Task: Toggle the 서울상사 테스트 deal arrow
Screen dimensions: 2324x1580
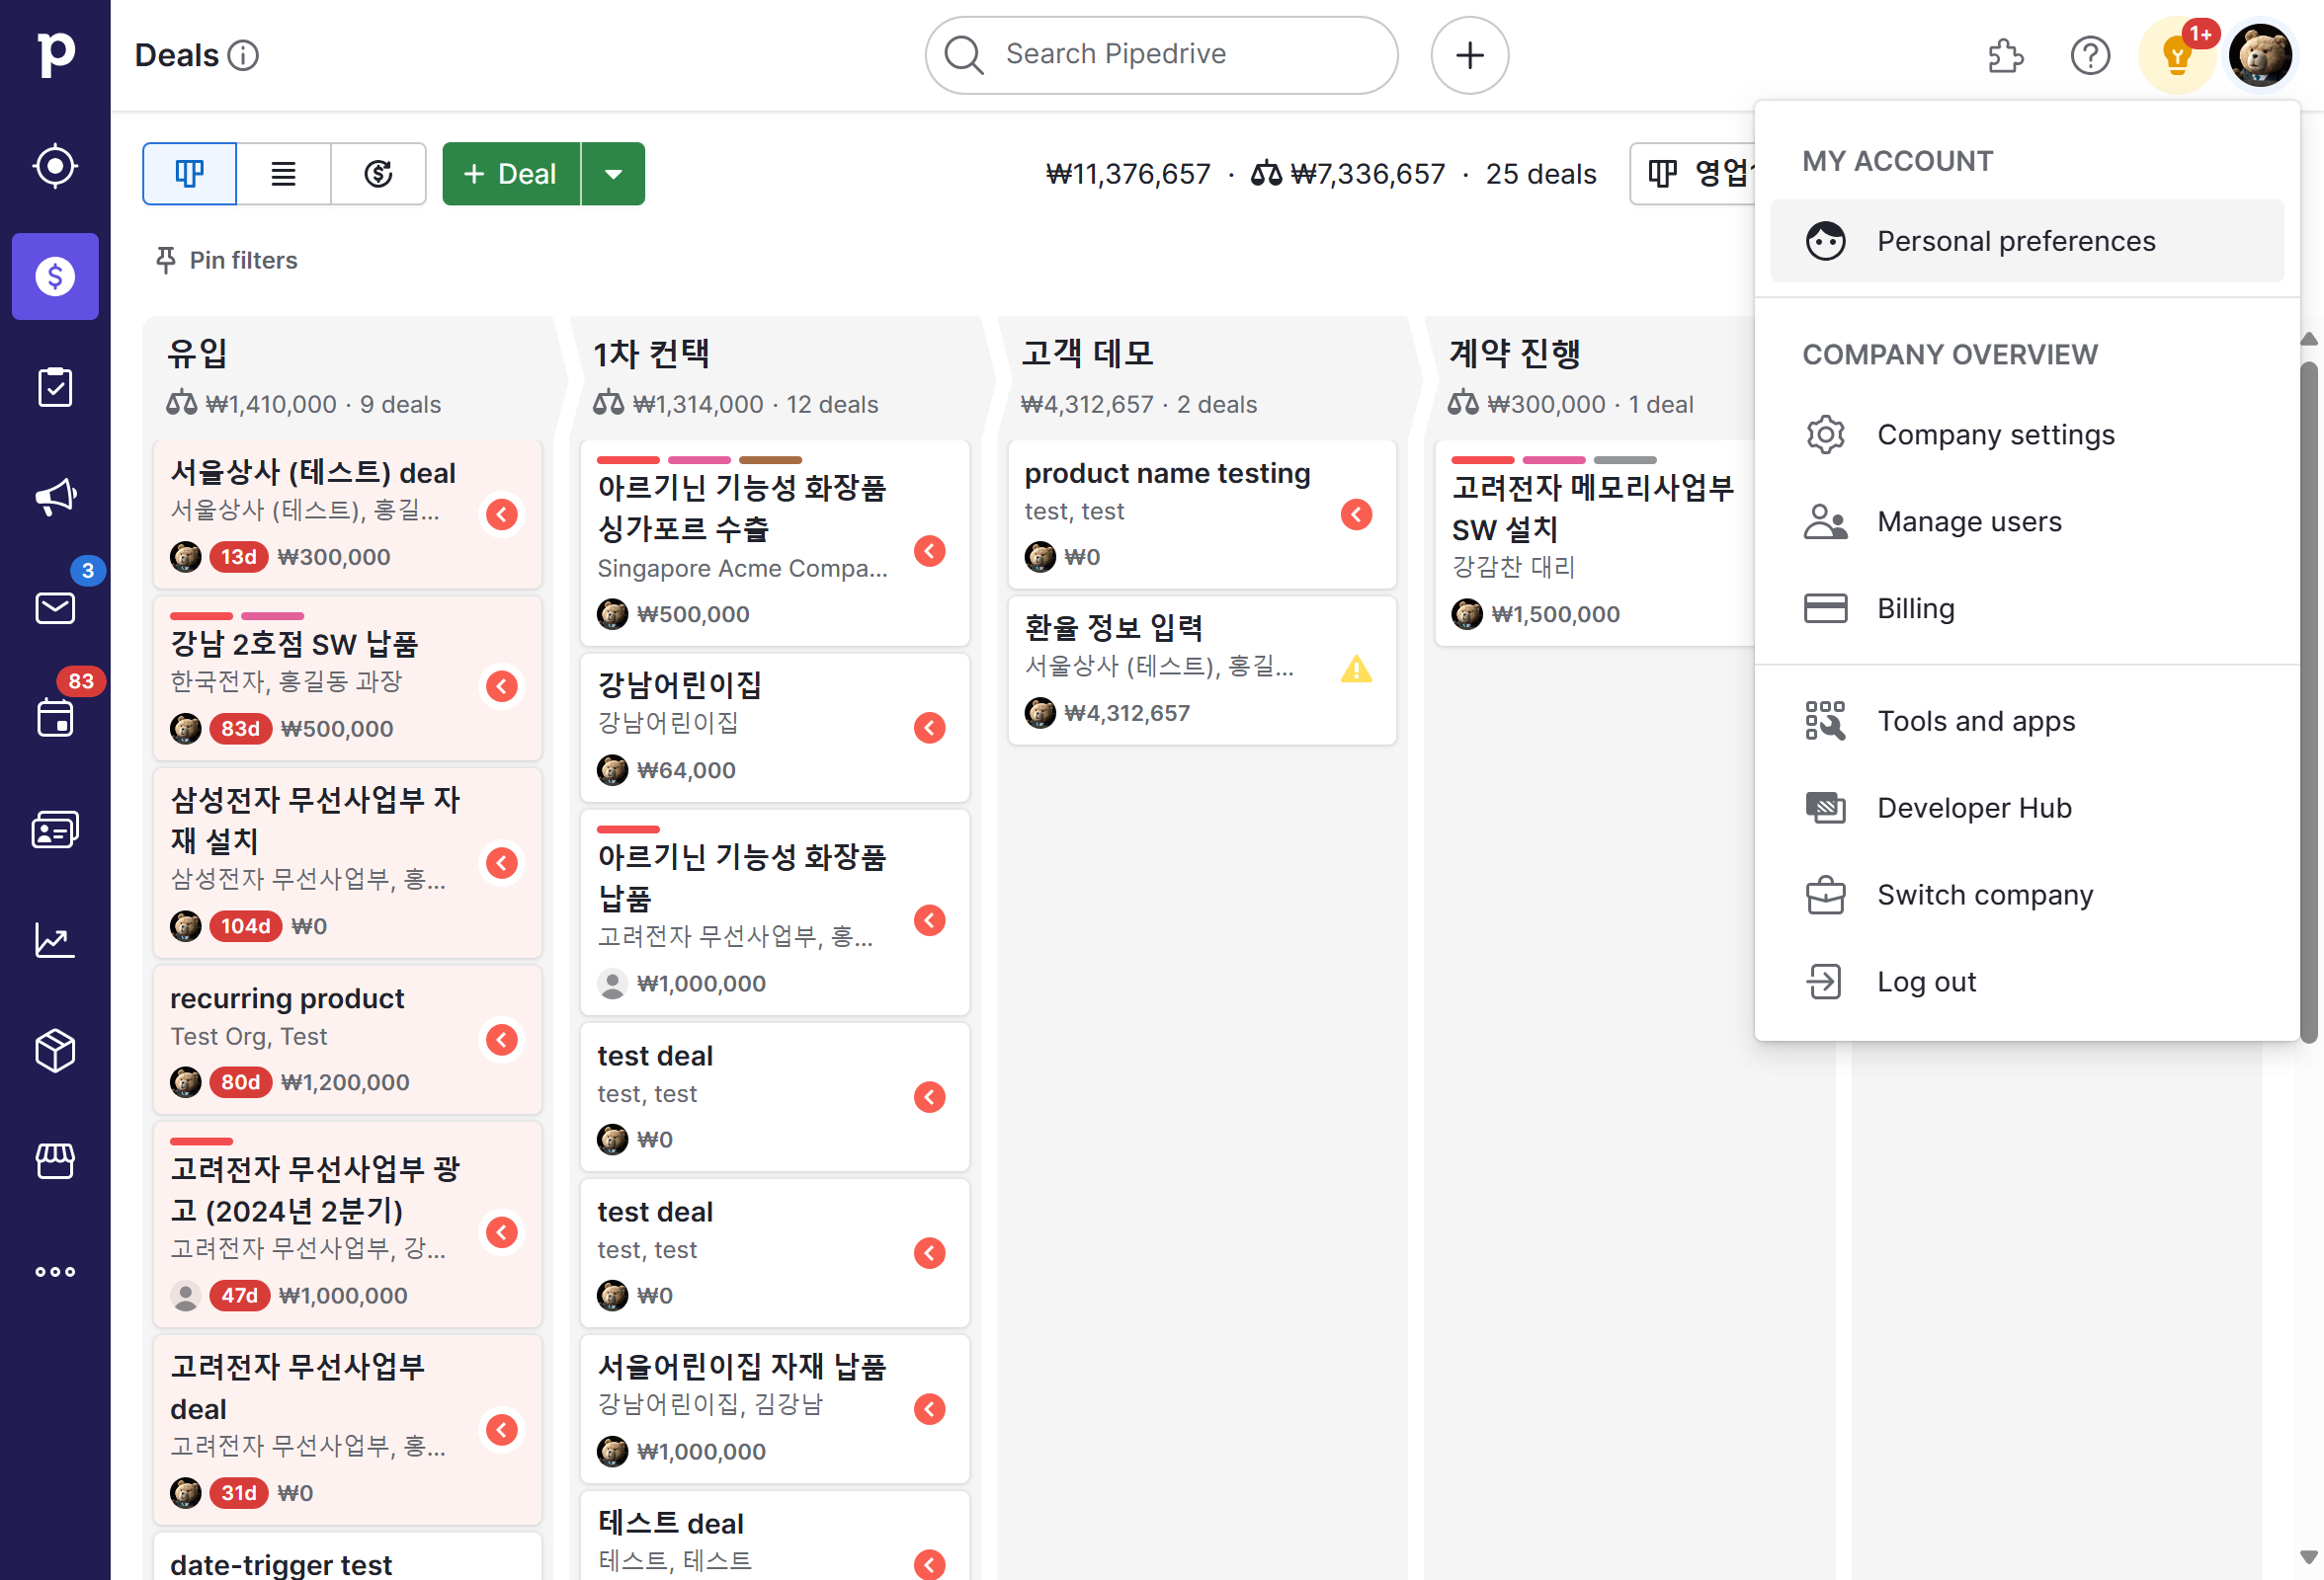Action: tap(503, 513)
